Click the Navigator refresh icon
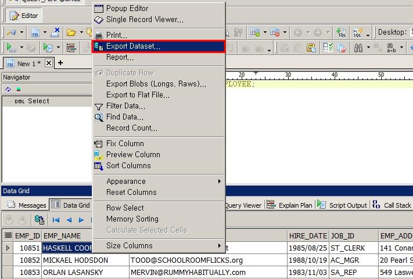The image size is (413, 279). tap(8, 89)
